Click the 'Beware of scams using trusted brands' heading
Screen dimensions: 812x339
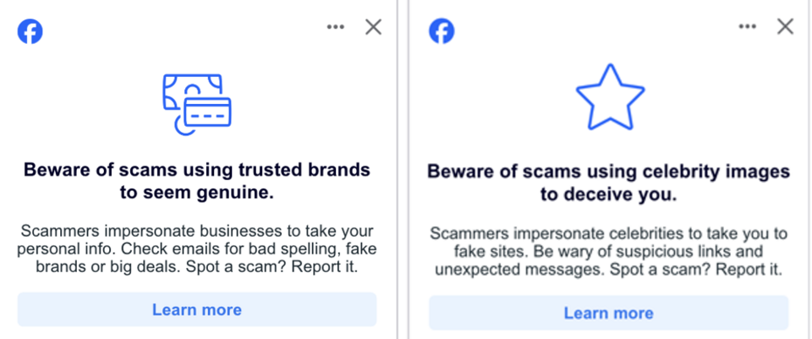tap(197, 182)
